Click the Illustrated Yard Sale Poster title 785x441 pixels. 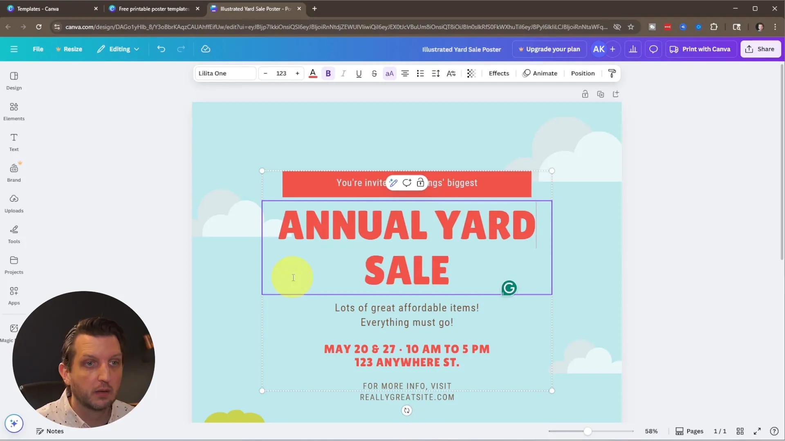[461, 49]
